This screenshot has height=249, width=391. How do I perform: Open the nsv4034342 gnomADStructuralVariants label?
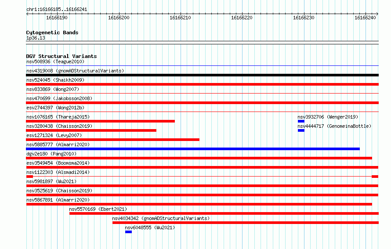[x=161, y=218]
